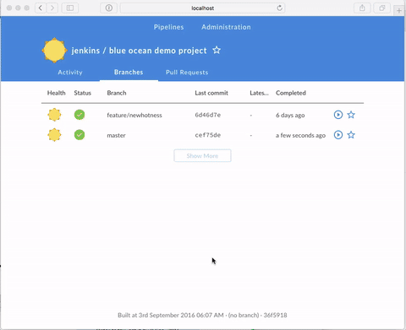
Task: Click health sun icon for feature/newhotness
Action: point(54,115)
